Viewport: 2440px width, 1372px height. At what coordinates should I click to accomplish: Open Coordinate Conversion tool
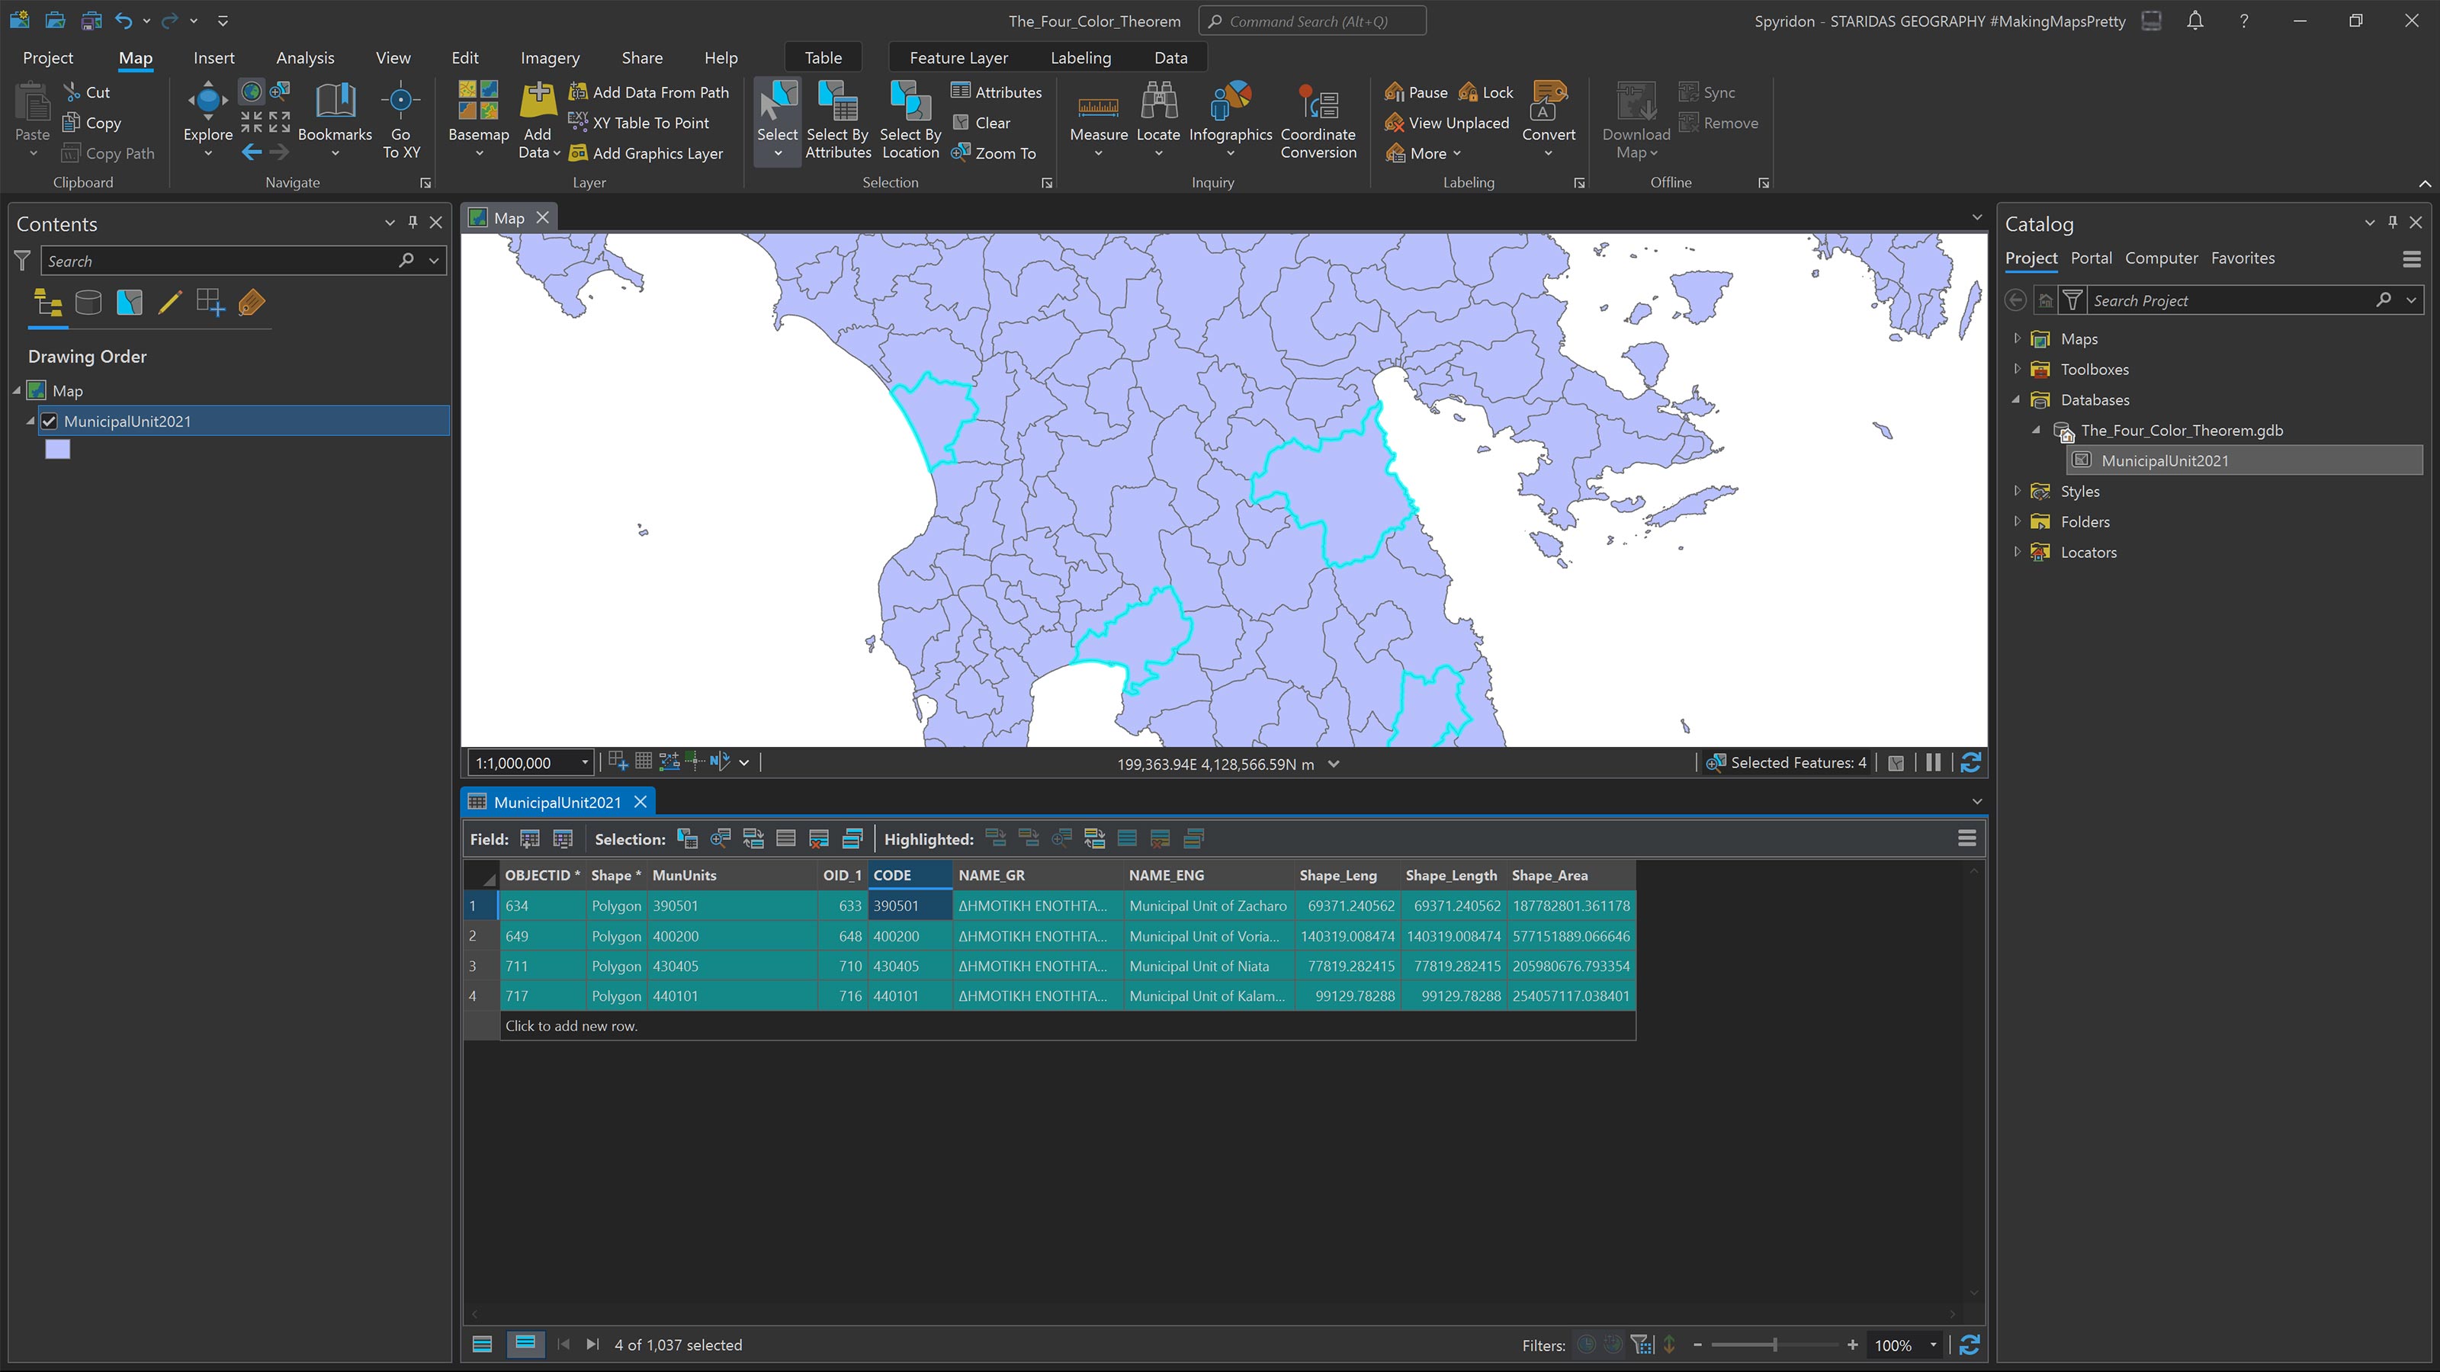pyautogui.click(x=1318, y=106)
